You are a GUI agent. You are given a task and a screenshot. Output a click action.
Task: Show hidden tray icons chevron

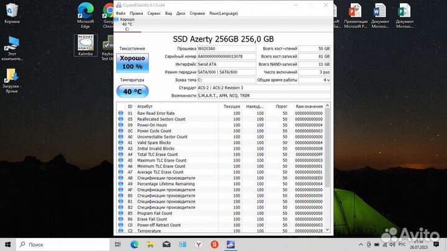point(361,244)
